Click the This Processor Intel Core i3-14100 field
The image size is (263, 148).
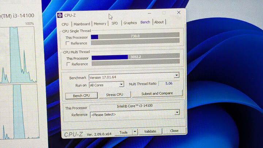coord(134,106)
